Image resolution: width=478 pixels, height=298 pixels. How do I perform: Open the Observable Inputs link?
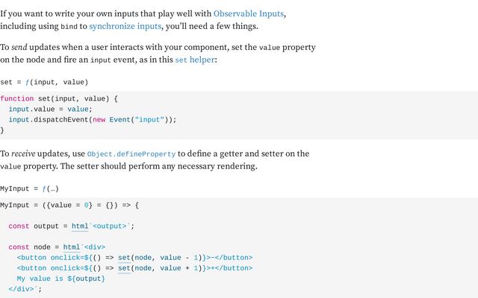pos(249,13)
